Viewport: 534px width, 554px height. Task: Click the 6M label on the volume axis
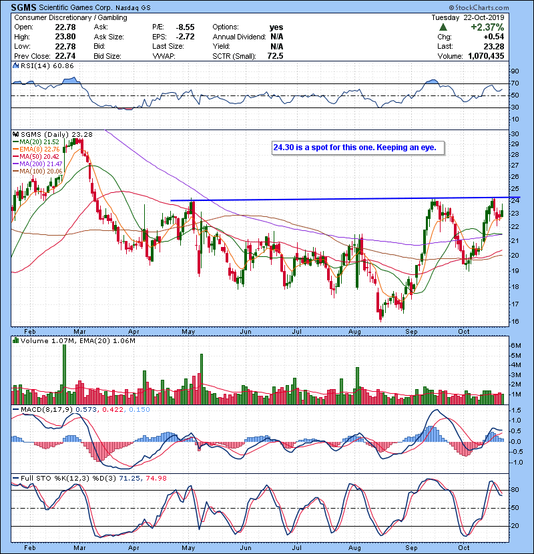click(516, 345)
